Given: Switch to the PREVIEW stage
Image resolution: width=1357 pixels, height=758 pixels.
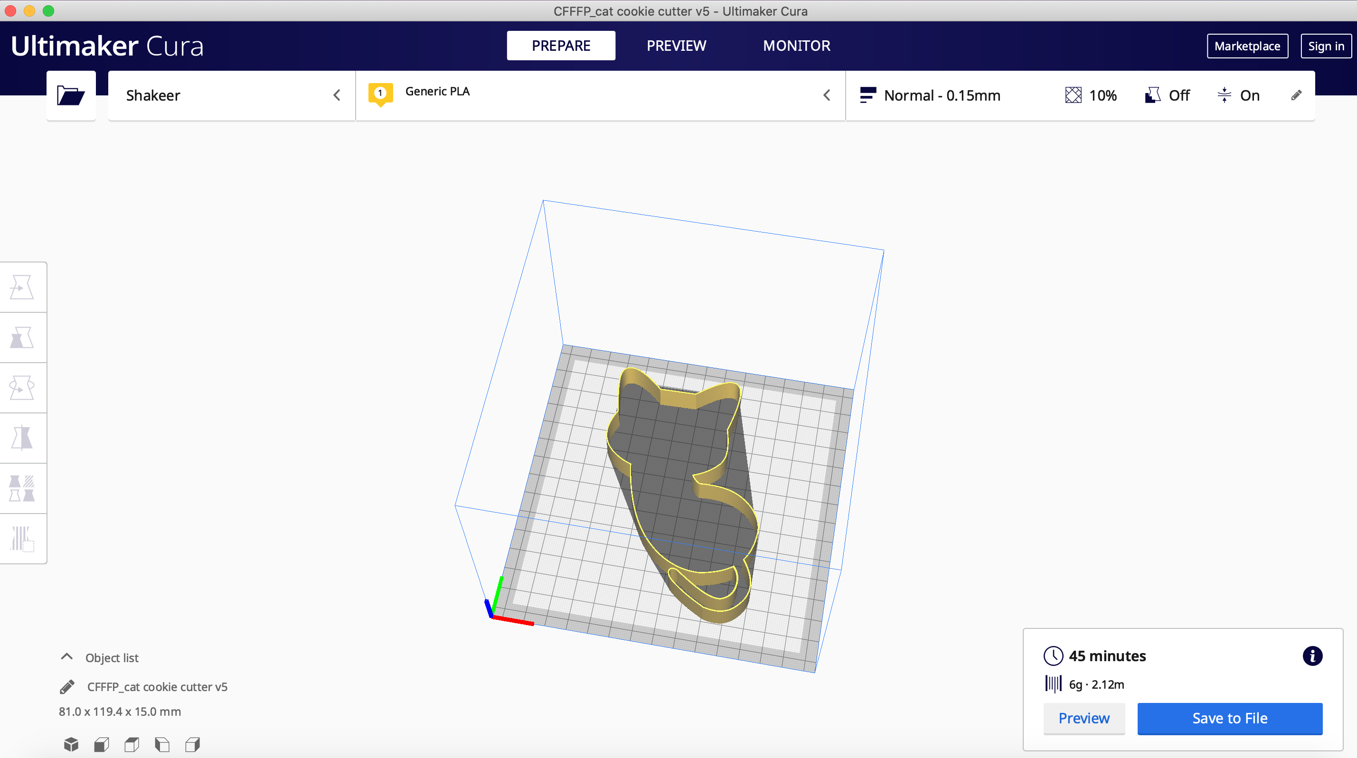Looking at the screenshot, I should pyautogui.click(x=677, y=46).
